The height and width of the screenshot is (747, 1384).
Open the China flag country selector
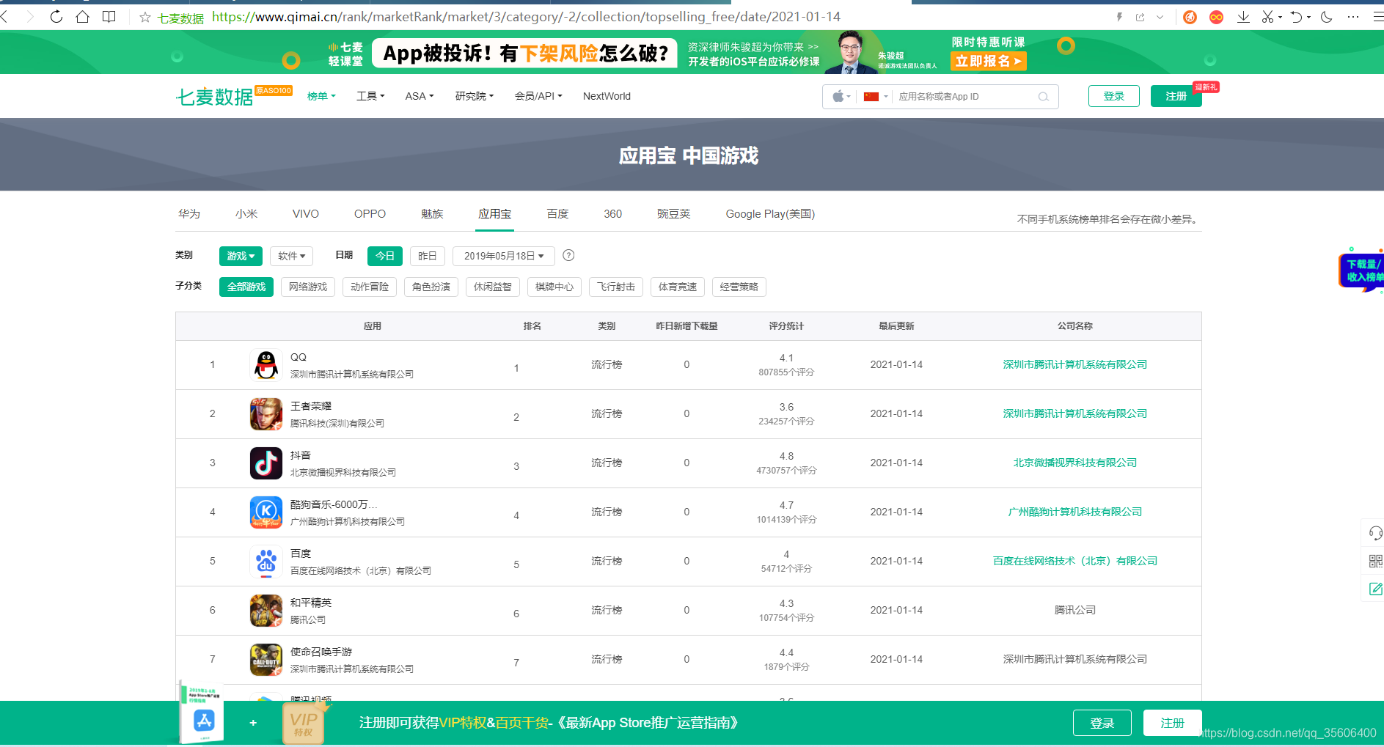pyautogui.click(x=876, y=97)
